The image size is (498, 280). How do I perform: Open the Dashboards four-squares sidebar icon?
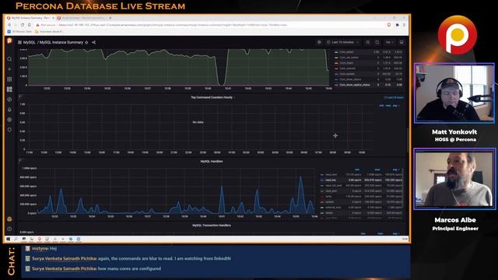tap(9, 79)
